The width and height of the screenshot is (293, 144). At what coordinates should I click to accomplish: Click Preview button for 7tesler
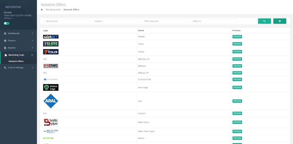237,52
